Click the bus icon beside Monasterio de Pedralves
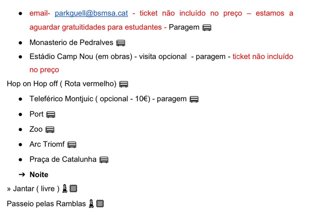Screen dimensions: 315x214 pyautogui.click(x=121, y=43)
